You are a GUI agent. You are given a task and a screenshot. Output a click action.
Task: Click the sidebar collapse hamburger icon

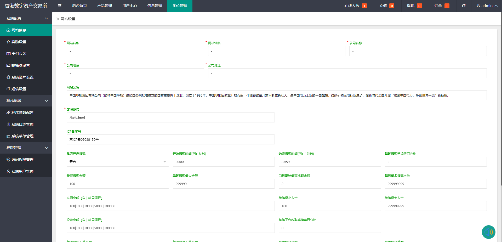tap(59, 5)
